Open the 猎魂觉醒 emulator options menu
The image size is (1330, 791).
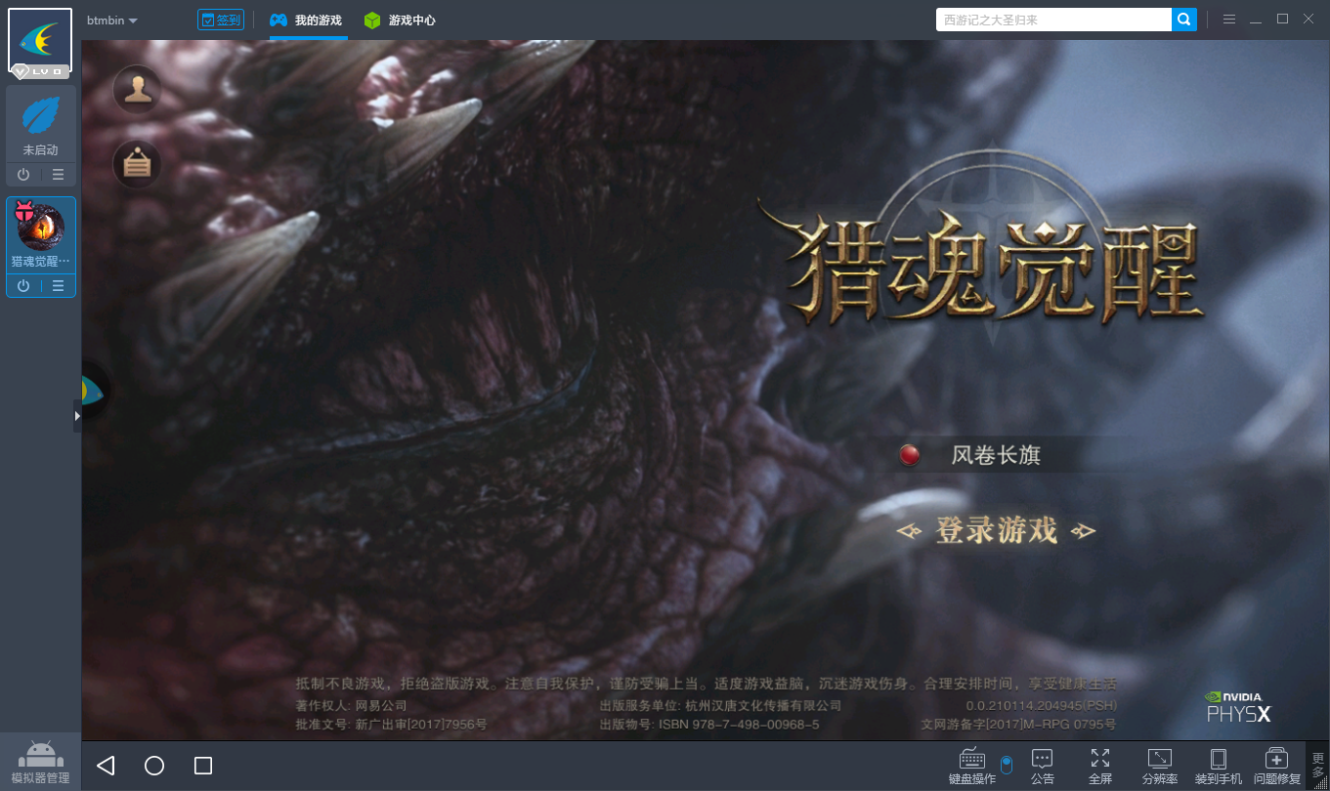tap(59, 286)
